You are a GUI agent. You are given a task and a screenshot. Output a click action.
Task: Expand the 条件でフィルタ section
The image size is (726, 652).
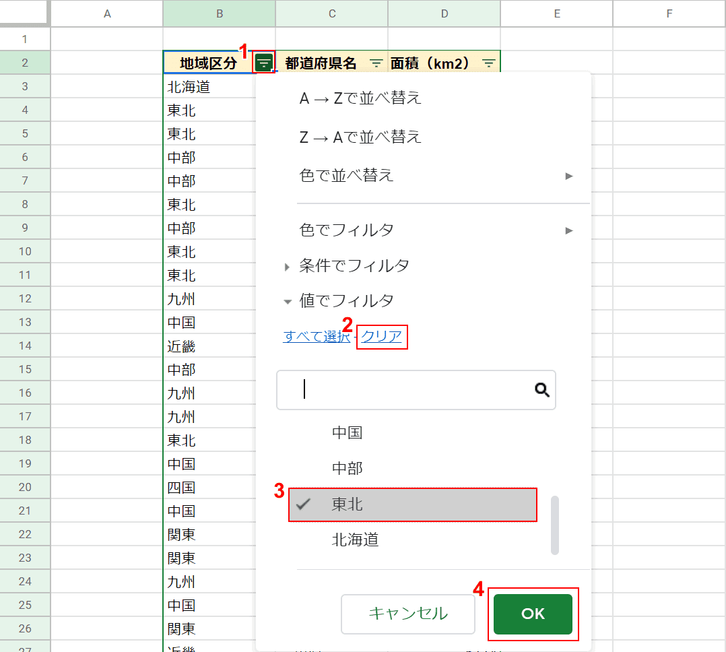(354, 265)
